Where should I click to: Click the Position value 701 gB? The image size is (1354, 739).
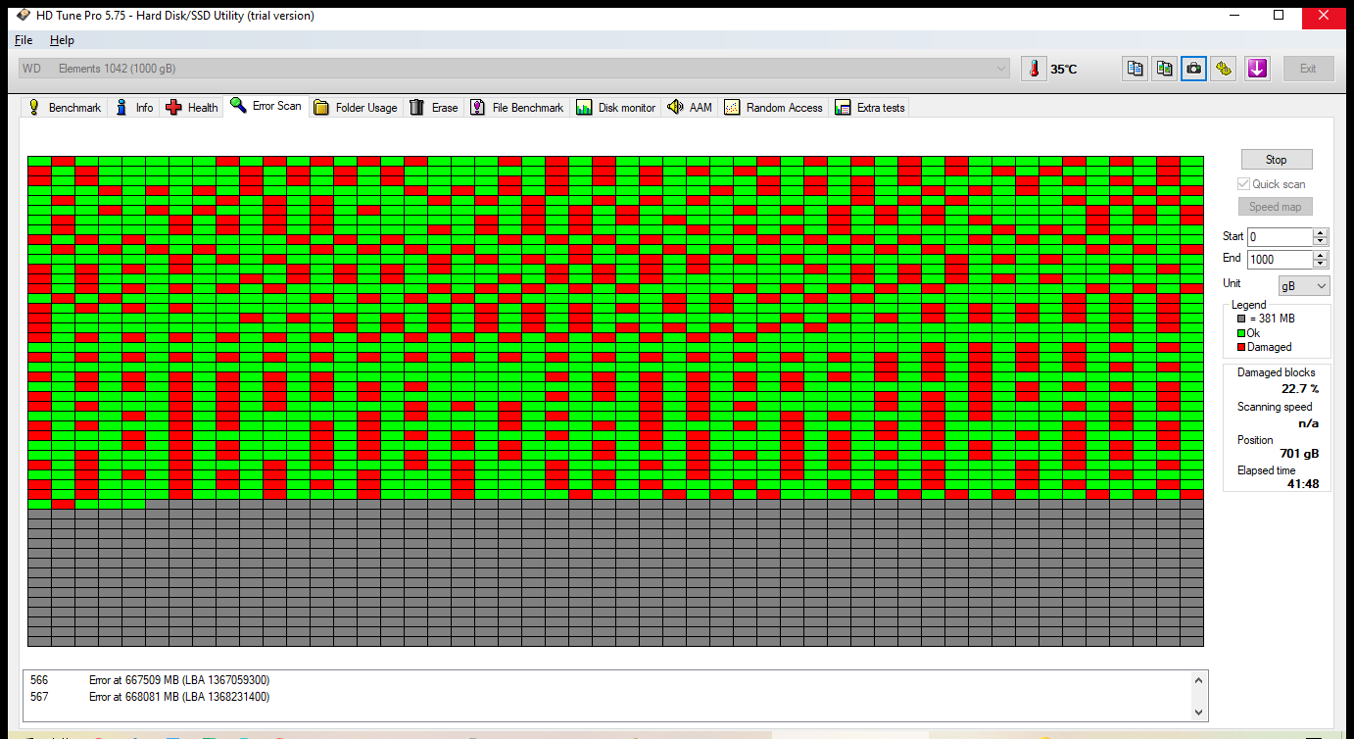pos(1299,454)
